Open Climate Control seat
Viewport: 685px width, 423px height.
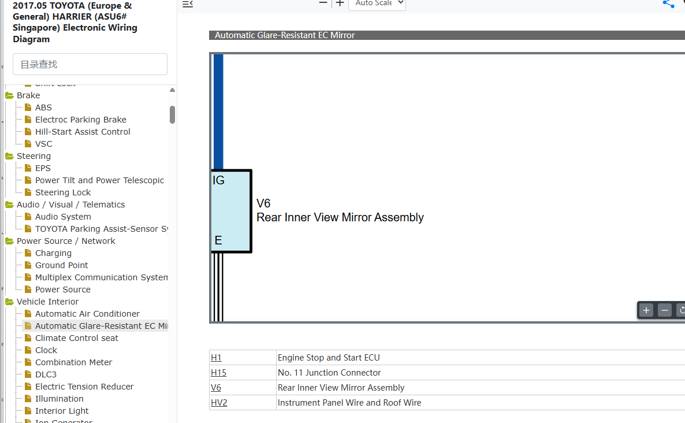(x=76, y=338)
